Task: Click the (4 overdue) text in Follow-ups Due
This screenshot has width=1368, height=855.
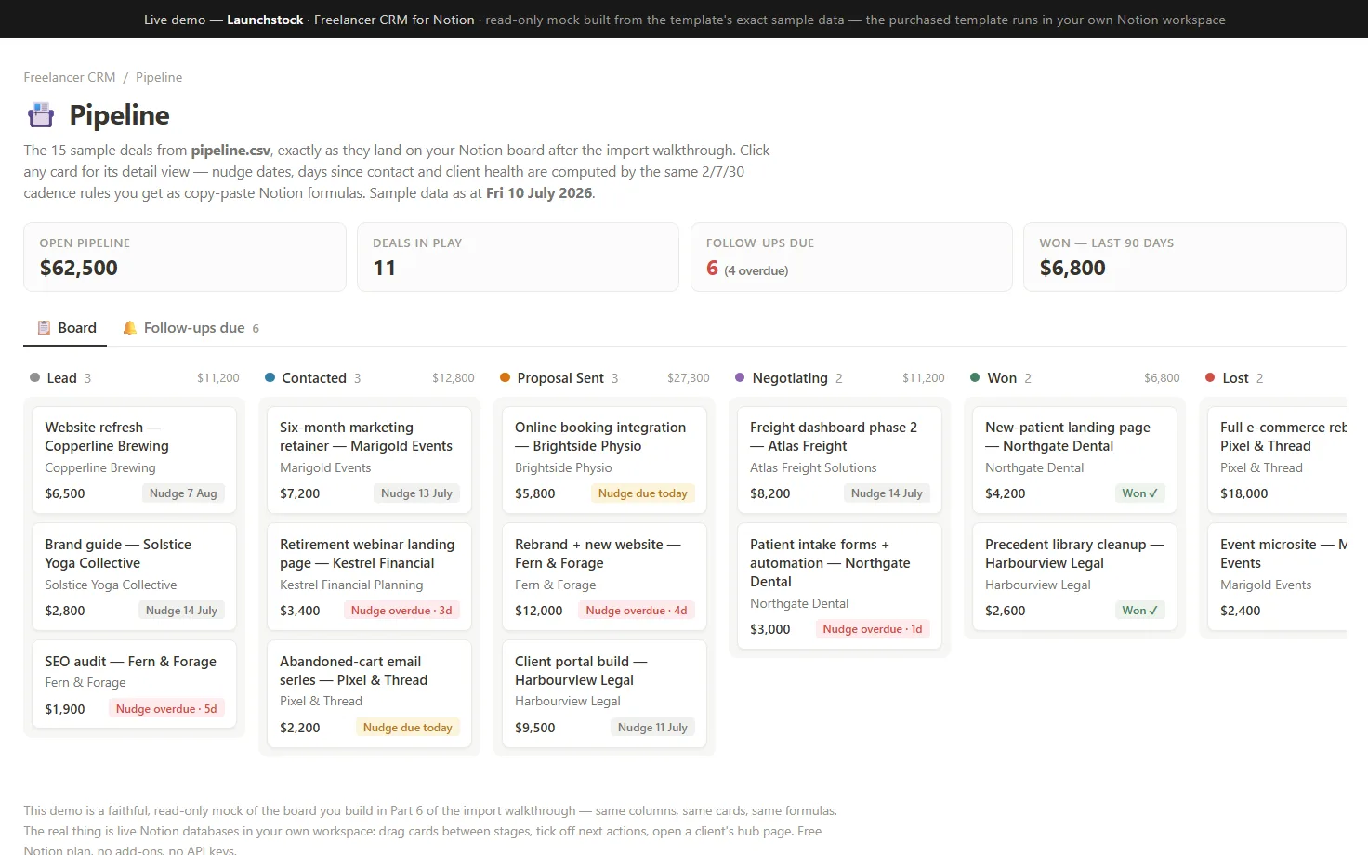Action: tap(756, 270)
